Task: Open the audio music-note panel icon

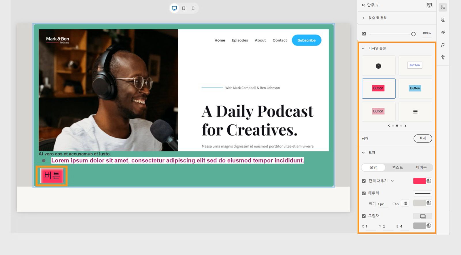Action: click(x=443, y=45)
